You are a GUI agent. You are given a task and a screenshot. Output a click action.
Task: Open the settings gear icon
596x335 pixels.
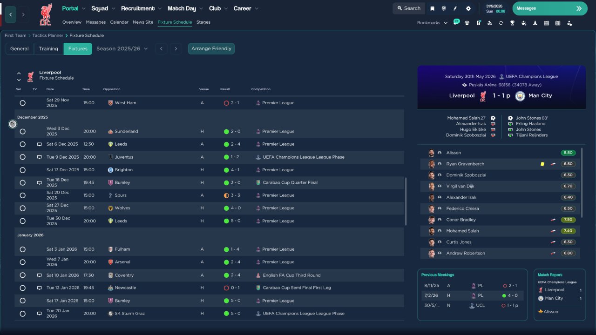(x=468, y=8)
